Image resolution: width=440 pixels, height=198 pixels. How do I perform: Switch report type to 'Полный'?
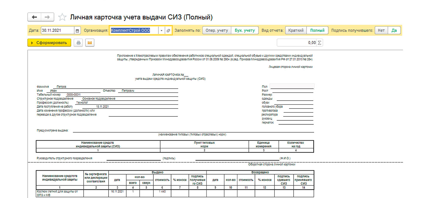point(317,31)
